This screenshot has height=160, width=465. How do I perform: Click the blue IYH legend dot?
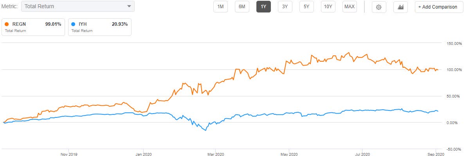click(74, 24)
